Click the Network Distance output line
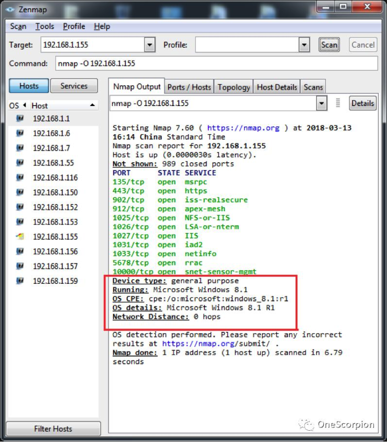 (166, 316)
